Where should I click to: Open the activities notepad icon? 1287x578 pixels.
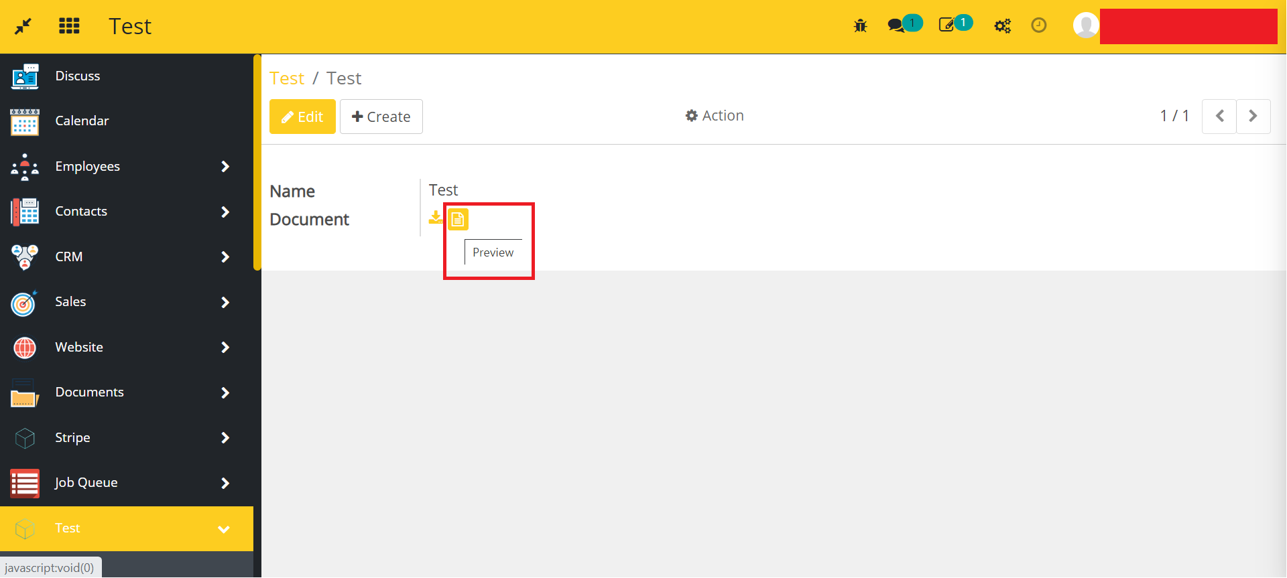pos(946,25)
